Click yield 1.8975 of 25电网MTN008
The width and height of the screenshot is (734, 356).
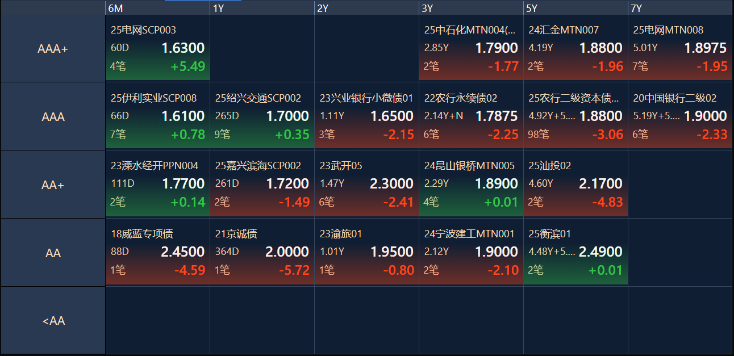pyautogui.click(x=706, y=48)
